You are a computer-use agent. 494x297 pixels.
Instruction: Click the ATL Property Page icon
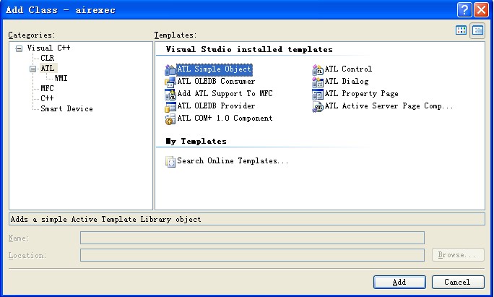(318, 94)
